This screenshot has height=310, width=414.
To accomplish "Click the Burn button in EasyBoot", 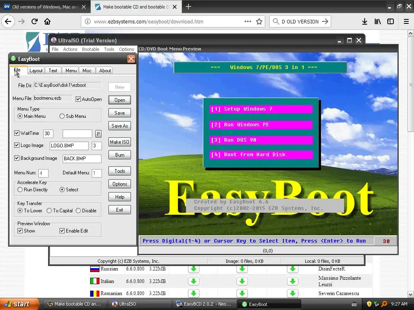I will (x=120, y=155).
